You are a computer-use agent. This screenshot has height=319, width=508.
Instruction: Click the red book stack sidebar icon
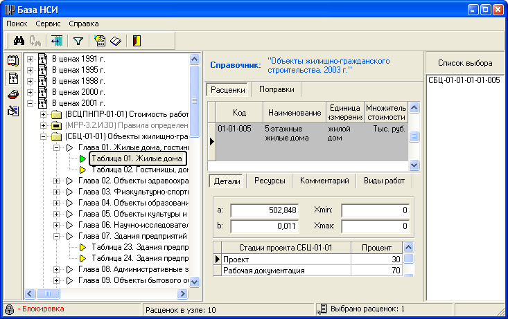[x=12, y=94]
